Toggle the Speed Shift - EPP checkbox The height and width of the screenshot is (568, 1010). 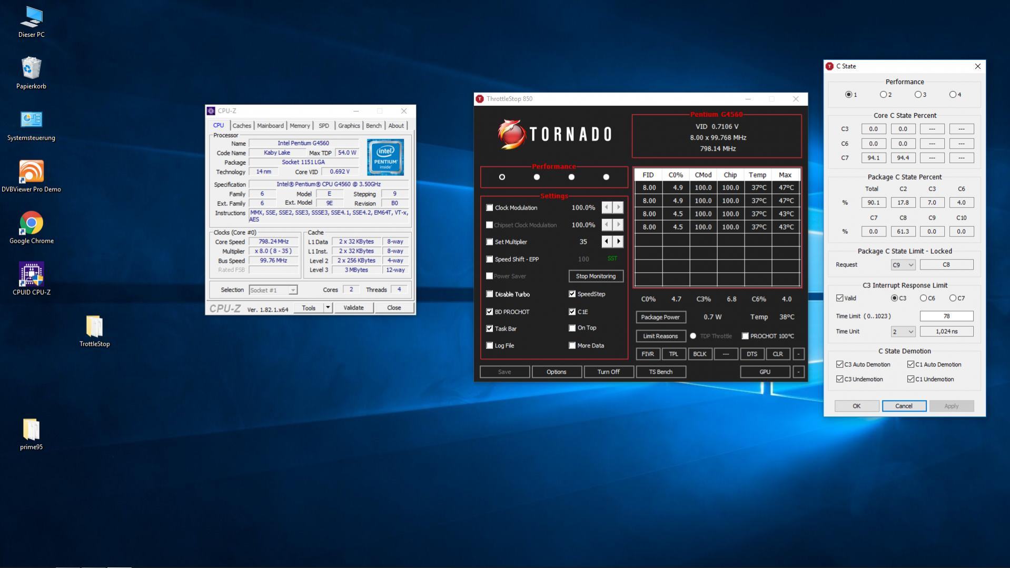[x=490, y=259]
